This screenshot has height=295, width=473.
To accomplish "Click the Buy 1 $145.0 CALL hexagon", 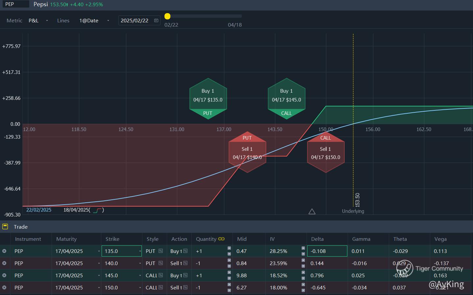I will 286,99.
